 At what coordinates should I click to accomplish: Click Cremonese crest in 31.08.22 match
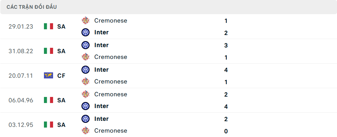(x=86, y=57)
